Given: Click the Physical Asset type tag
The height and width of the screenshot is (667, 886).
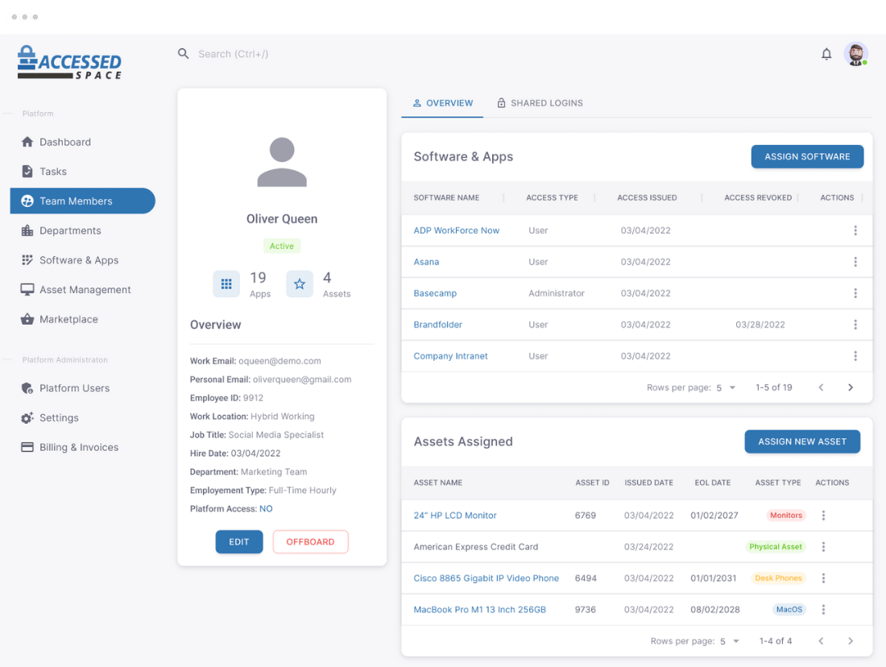Looking at the screenshot, I should (775, 547).
